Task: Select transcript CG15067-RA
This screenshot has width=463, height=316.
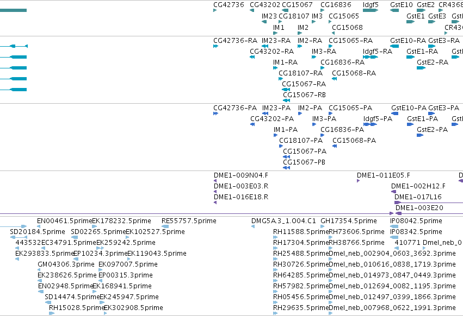Action: (304, 84)
